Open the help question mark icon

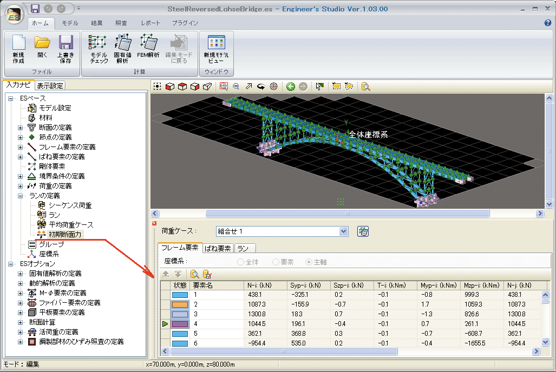click(x=547, y=23)
